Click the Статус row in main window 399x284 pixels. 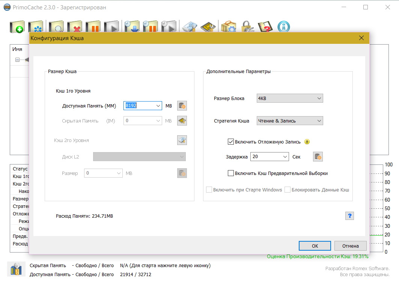pos(20,169)
